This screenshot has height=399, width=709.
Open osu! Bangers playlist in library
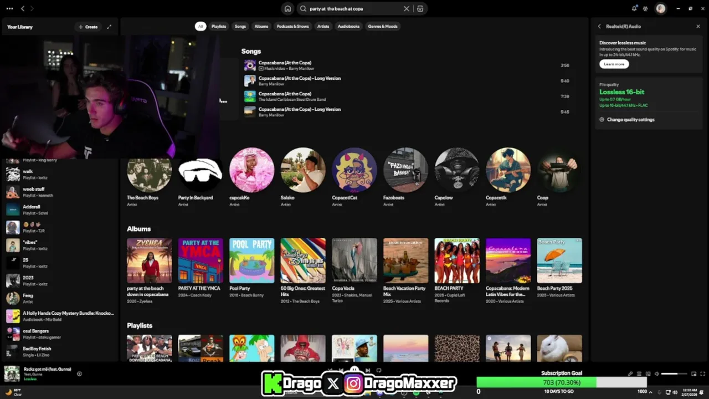coord(60,334)
